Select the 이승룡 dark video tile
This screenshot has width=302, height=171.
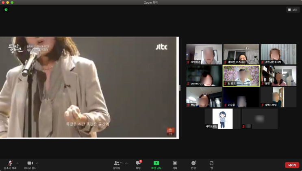coord(241,97)
